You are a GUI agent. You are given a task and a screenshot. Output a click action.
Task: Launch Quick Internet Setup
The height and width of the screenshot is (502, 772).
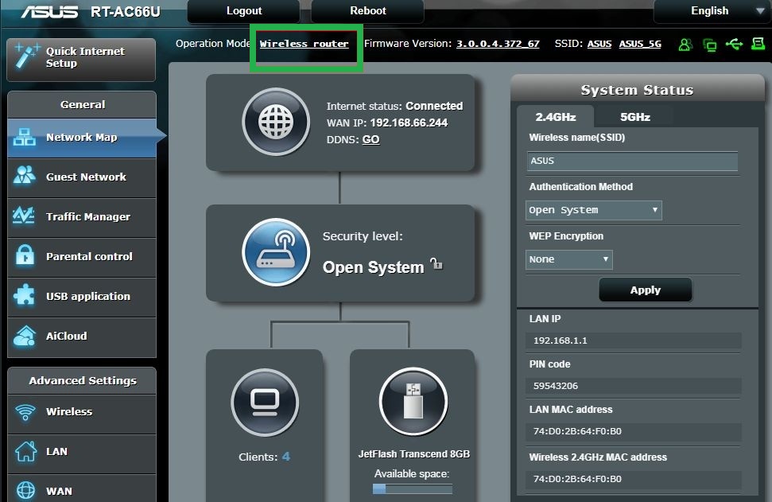[x=81, y=60]
